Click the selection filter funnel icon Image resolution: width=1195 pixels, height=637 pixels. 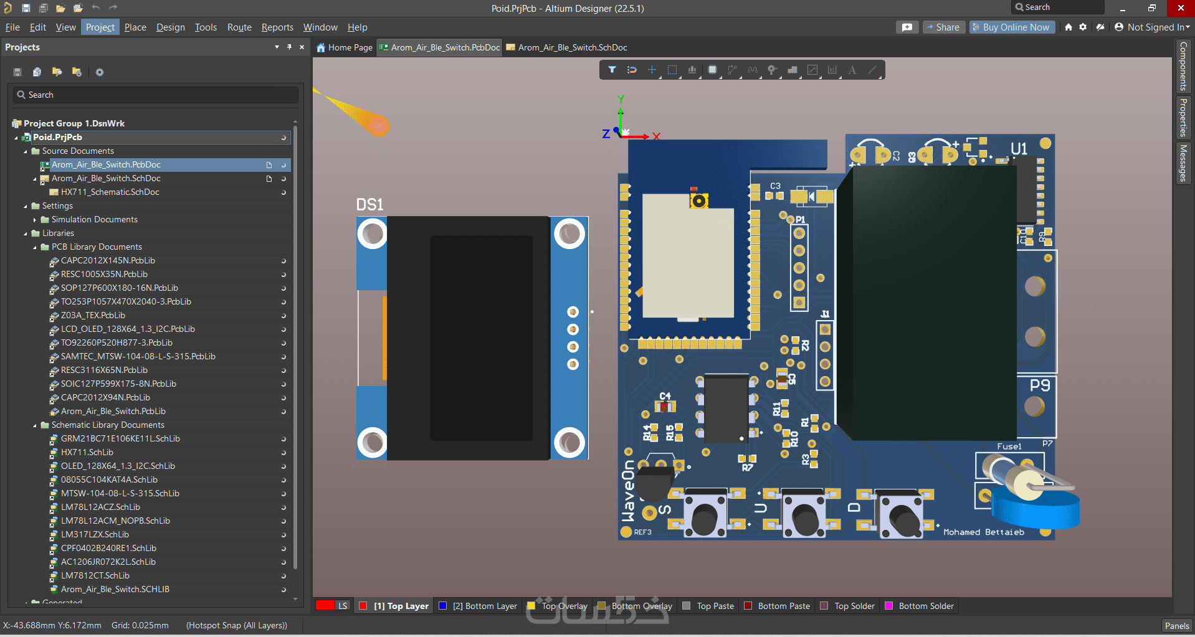(612, 70)
